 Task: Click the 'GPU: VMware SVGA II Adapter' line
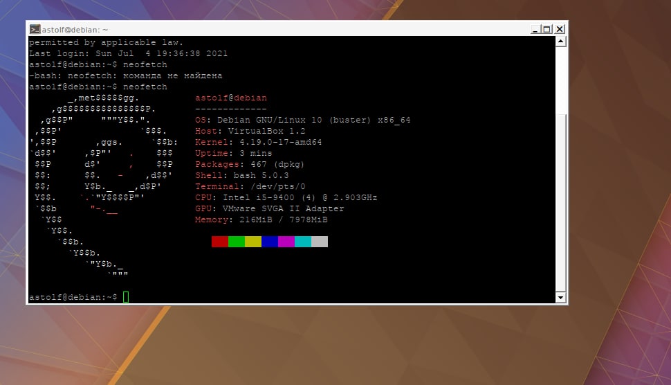(x=270, y=208)
